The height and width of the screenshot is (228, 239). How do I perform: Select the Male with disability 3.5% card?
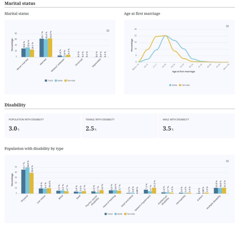coord(197,126)
